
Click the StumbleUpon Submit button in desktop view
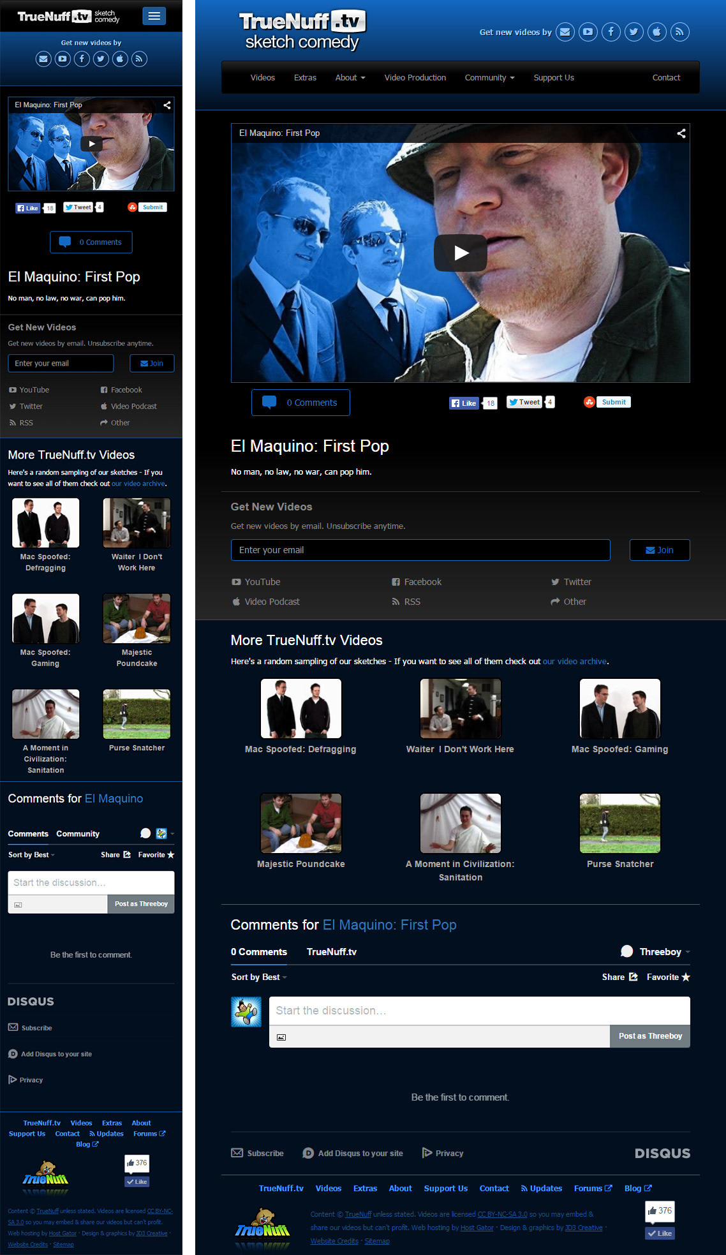click(x=607, y=402)
